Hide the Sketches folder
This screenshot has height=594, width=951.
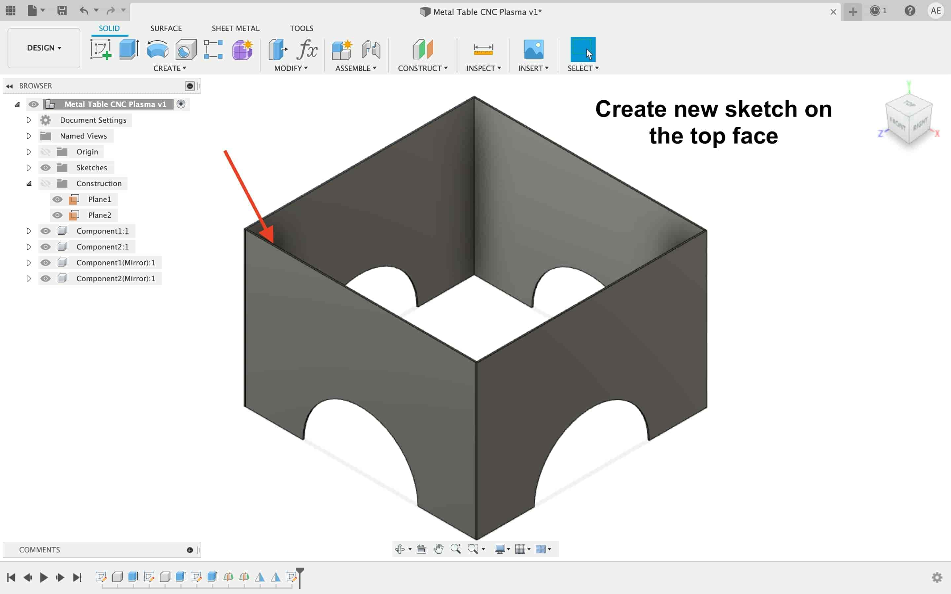pyautogui.click(x=46, y=168)
